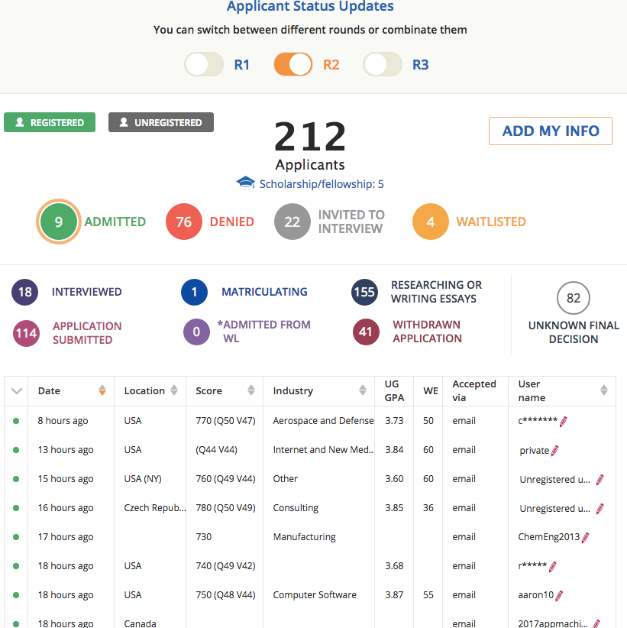
Task: Click the Unknown Final Decision circle 82
Action: pos(574,298)
